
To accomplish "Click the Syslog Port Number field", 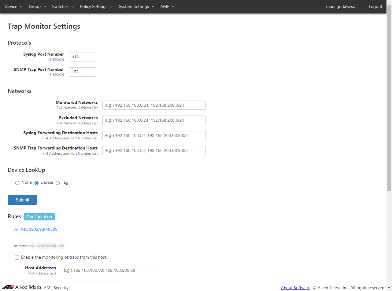I will [x=82, y=57].
